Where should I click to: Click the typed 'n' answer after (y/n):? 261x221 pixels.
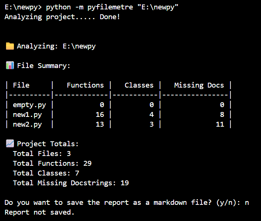pos(247,203)
